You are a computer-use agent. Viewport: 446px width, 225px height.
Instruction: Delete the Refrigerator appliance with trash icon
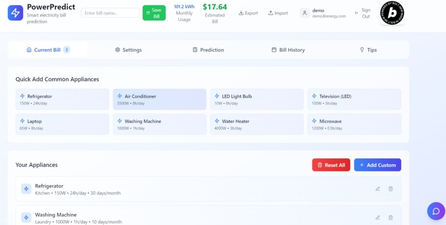(x=391, y=189)
